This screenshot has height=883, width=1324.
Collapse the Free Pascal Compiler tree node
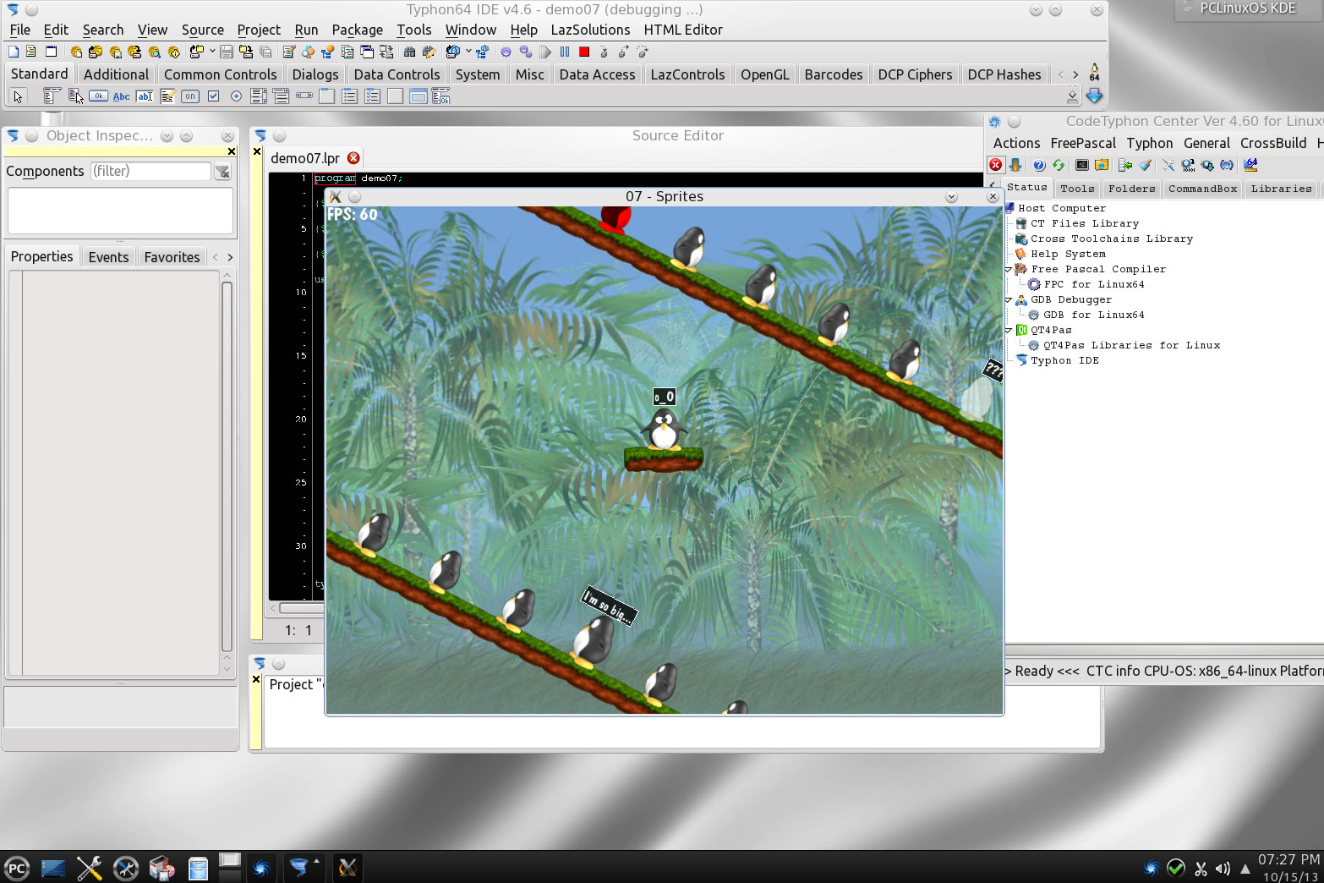(1009, 269)
